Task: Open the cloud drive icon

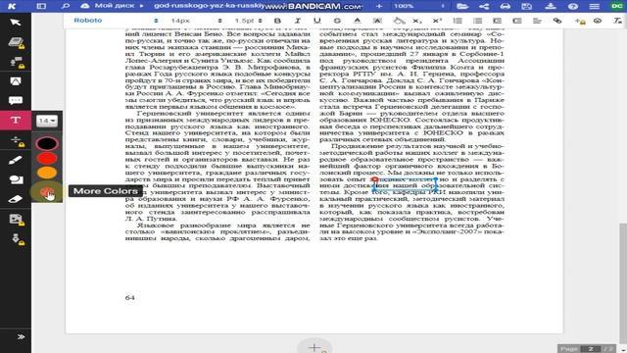Action: tap(85, 6)
